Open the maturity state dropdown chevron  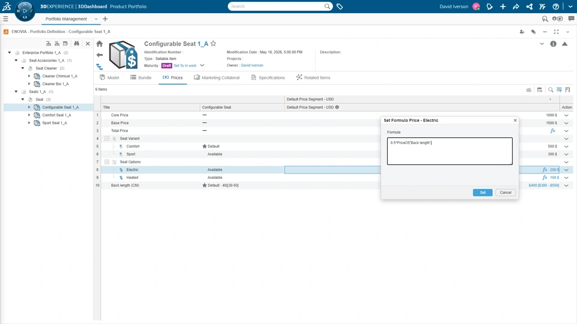tap(202, 65)
